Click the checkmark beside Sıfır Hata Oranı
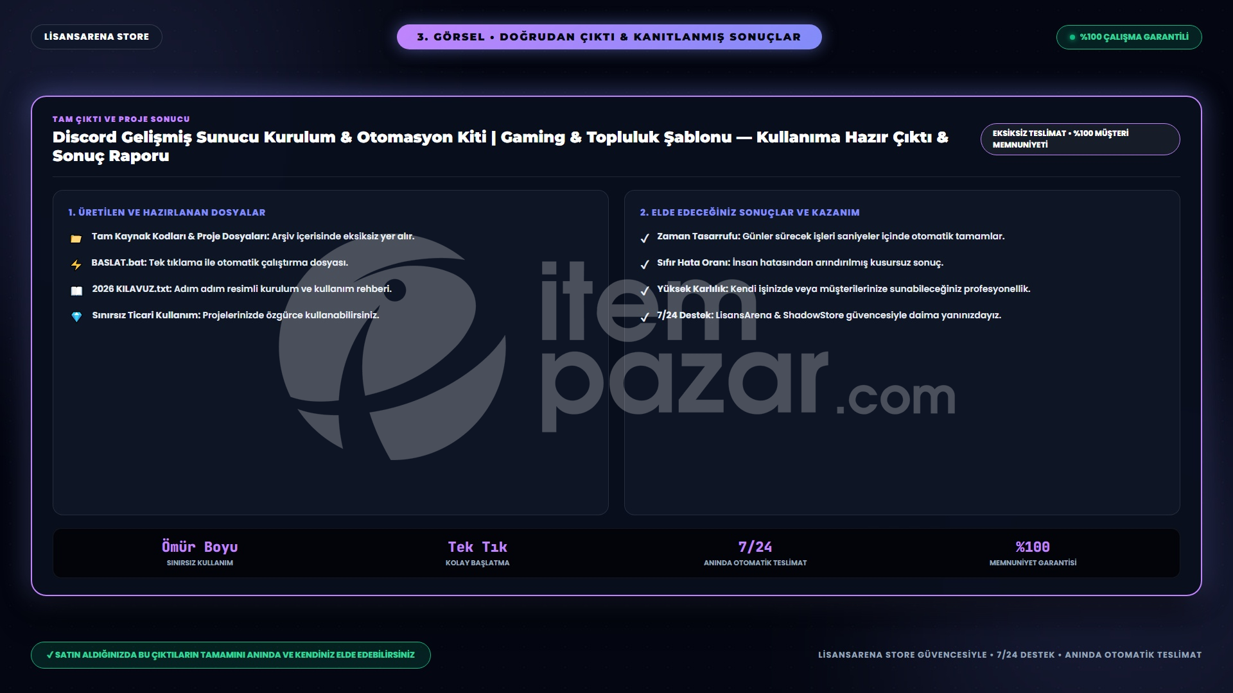 tap(645, 264)
